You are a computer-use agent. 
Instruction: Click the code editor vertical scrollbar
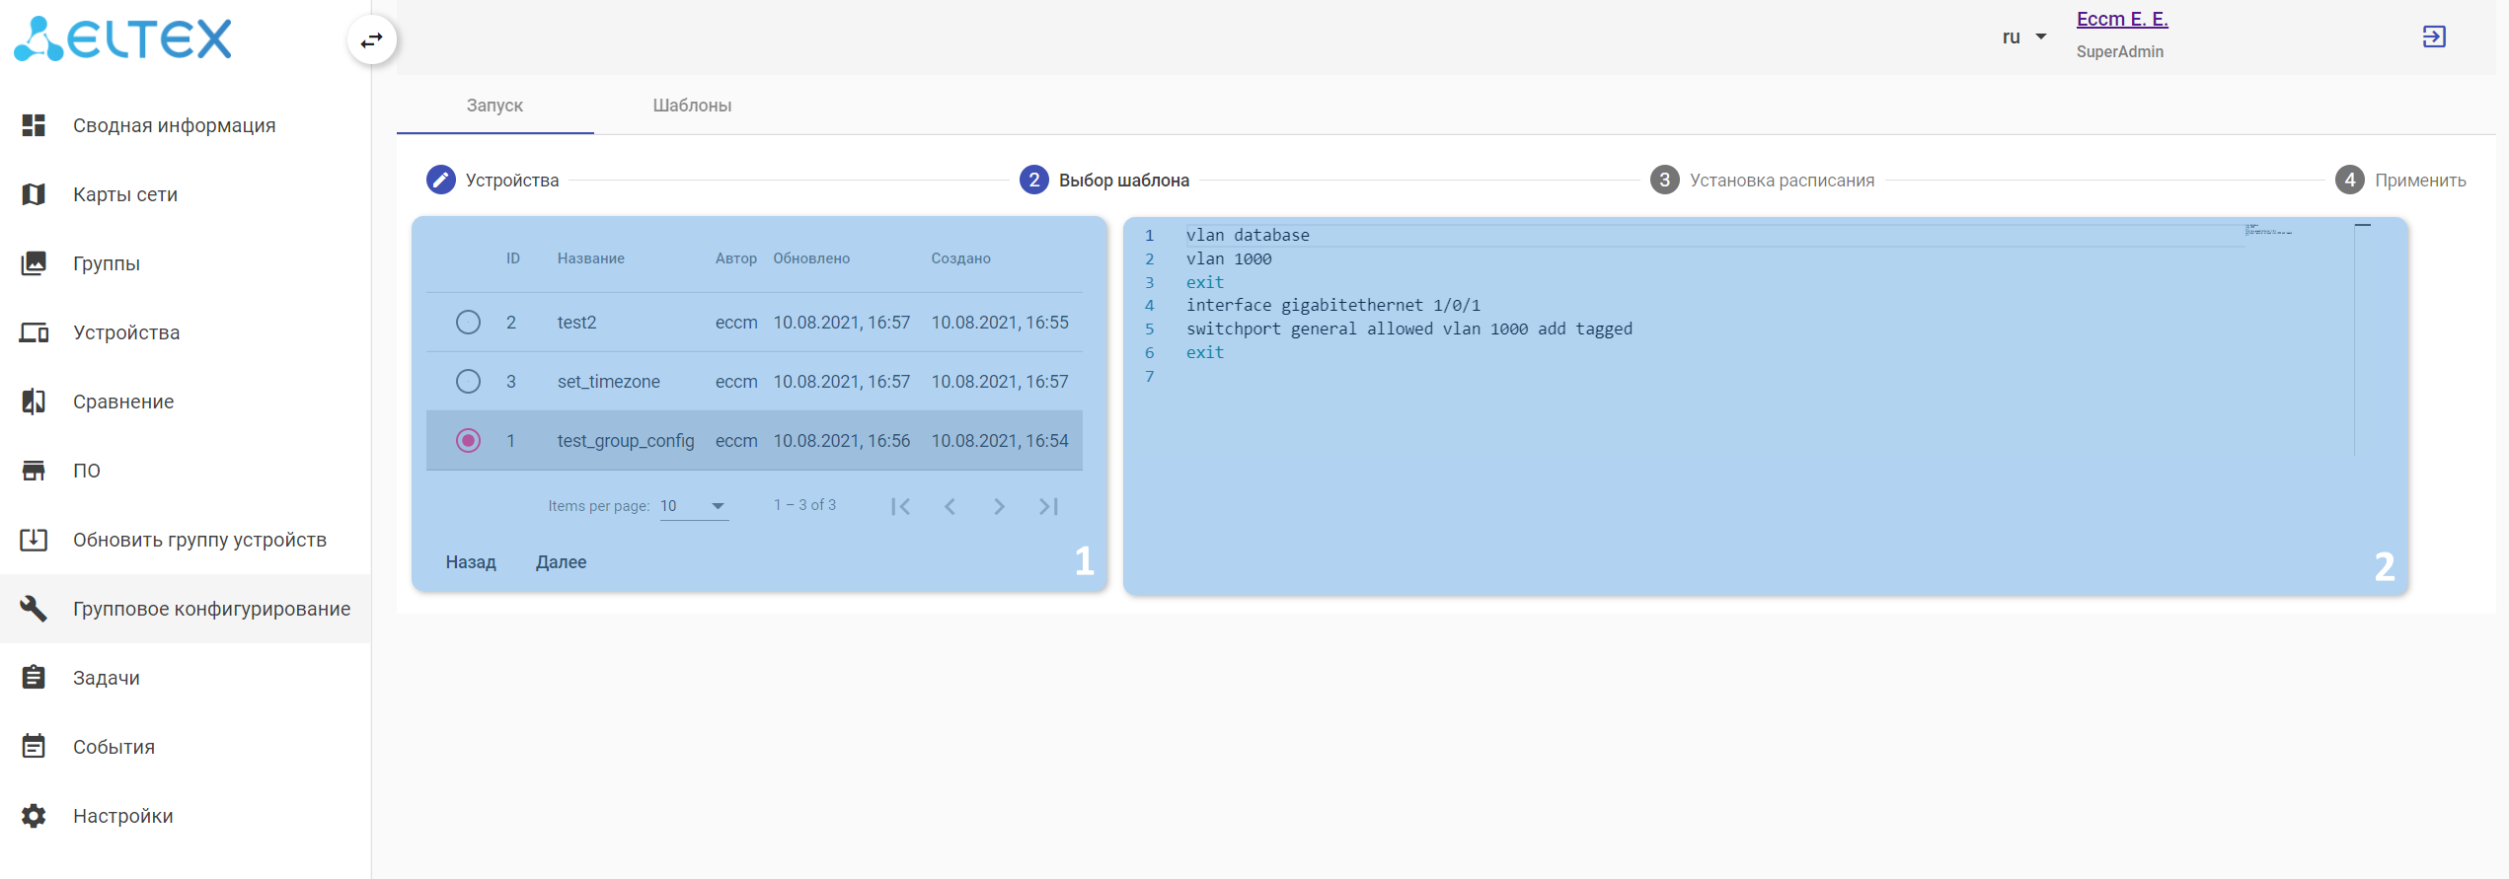coord(2363,339)
